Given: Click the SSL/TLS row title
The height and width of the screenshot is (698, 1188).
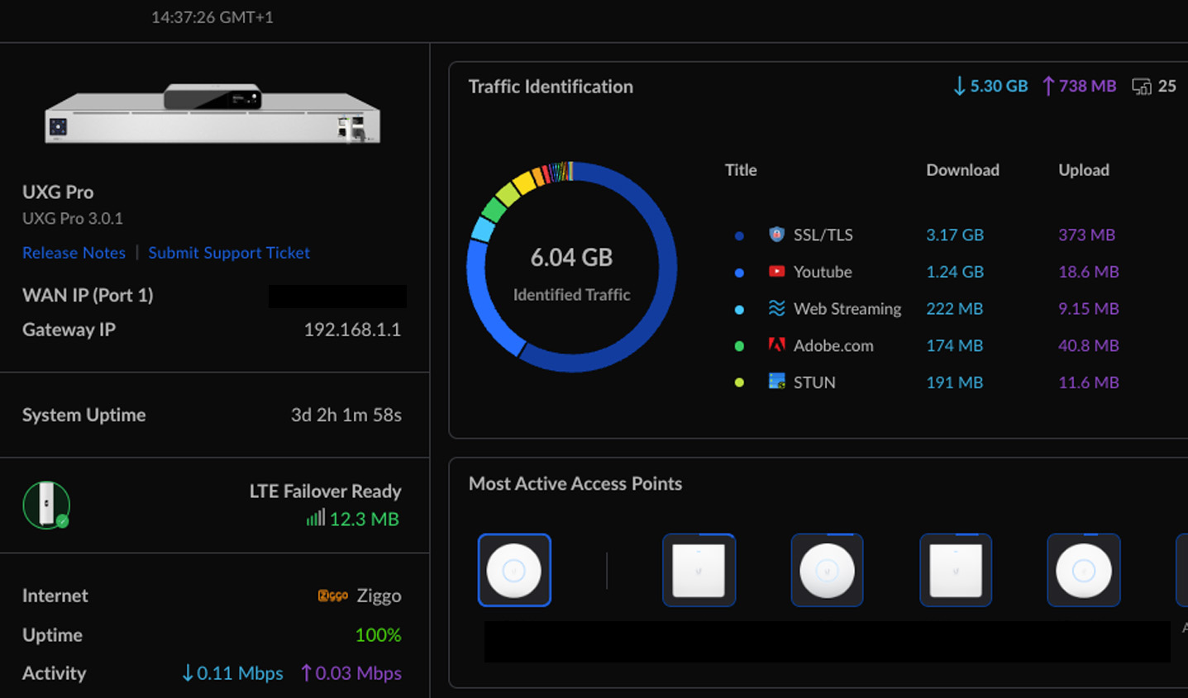Looking at the screenshot, I should point(823,235).
